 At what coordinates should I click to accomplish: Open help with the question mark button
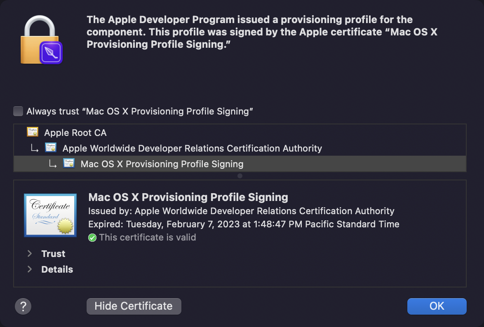23,306
